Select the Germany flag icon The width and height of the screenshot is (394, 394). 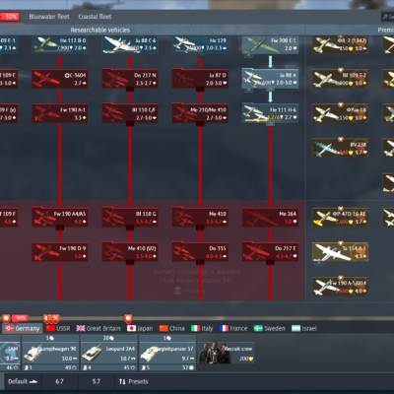coord(9,328)
